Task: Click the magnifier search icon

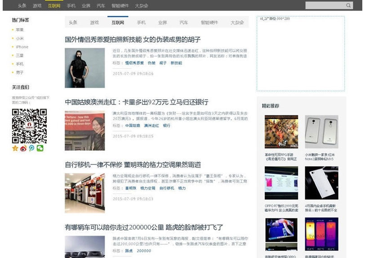Action: [348, 5]
